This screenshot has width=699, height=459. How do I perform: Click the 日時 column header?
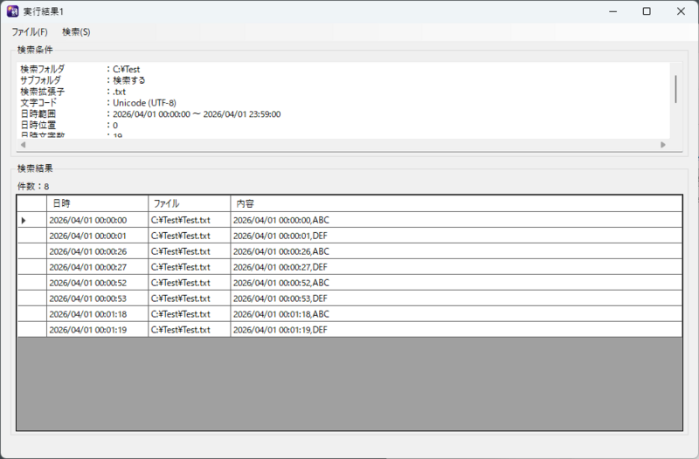coord(97,203)
